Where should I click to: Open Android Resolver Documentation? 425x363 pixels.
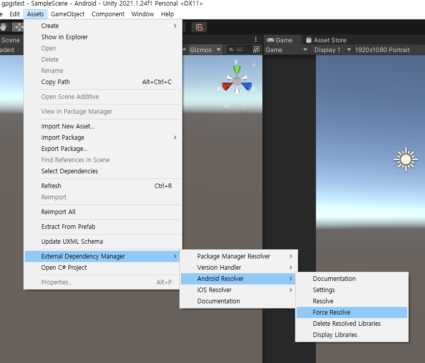[352, 279]
